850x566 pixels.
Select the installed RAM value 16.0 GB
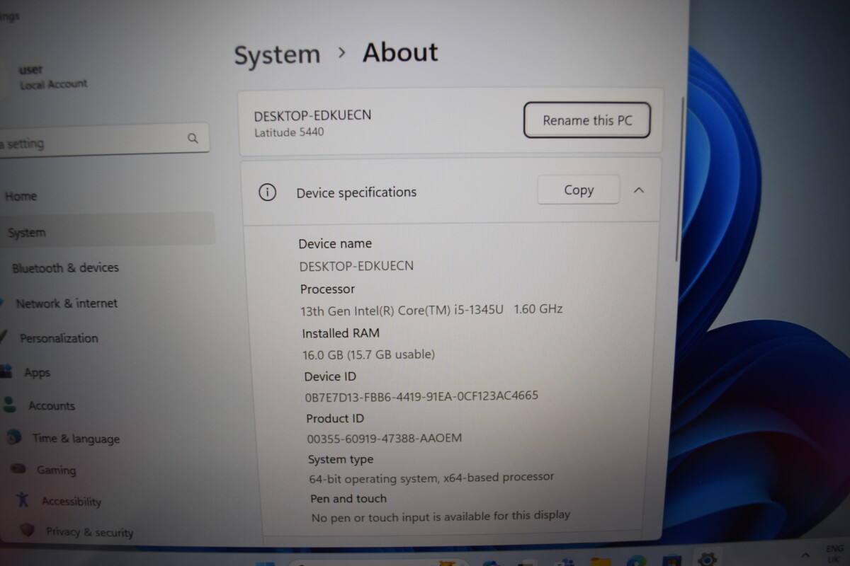(368, 354)
